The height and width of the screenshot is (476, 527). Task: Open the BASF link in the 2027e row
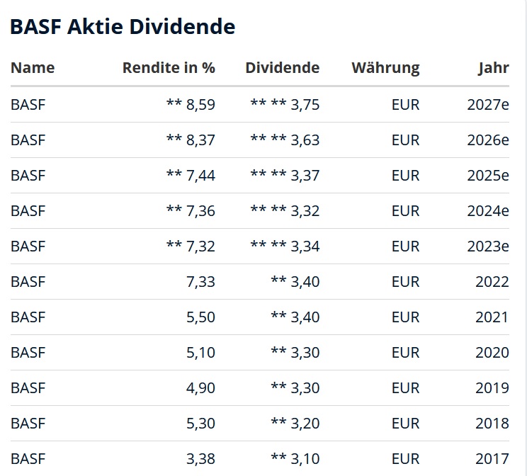click(x=28, y=105)
